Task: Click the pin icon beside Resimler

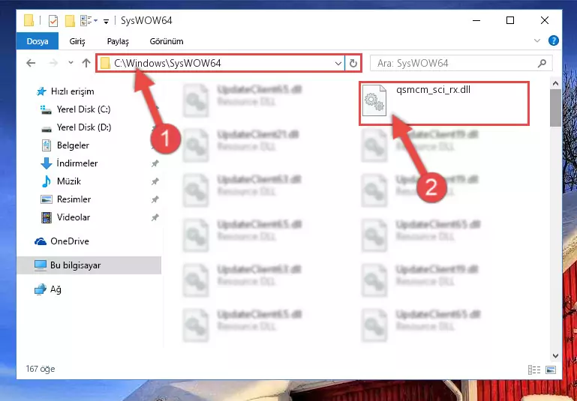Action: pos(155,199)
